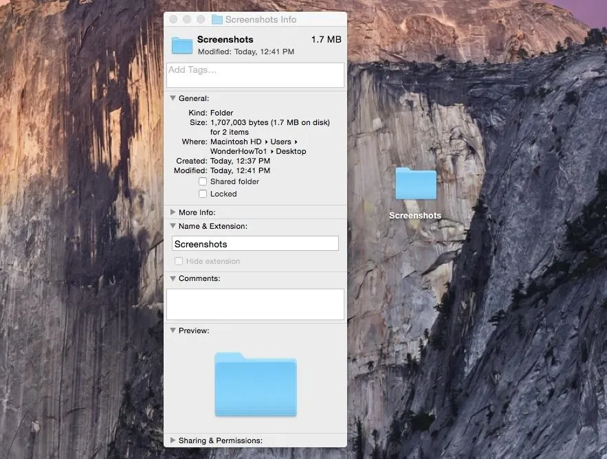This screenshot has height=459, width=607.
Task: Collapse the Preview section
Action: [x=173, y=331]
